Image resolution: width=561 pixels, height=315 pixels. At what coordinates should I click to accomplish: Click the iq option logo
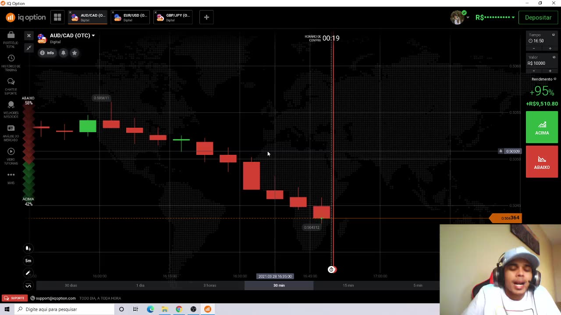coord(25,17)
